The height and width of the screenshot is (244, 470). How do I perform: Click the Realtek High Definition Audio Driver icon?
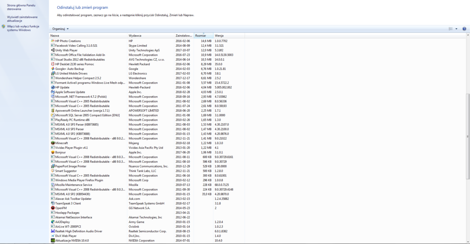click(53, 231)
